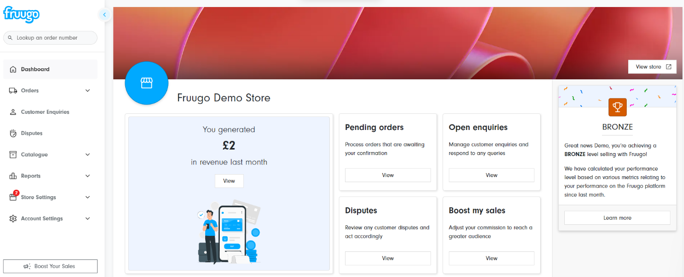Image resolution: width=684 pixels, height=277 pixels.
Task: Collapse the sidebar with the arrow toggle
Action: pyautogui.click(x=105, y=15)
